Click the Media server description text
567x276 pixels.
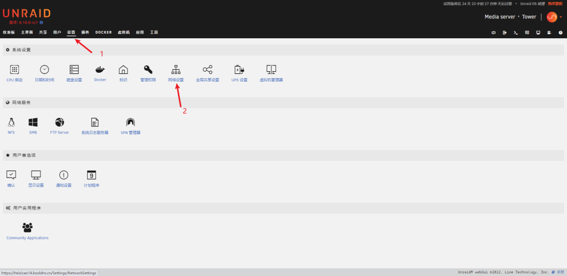pyautogui.click(x=500, y=17)
